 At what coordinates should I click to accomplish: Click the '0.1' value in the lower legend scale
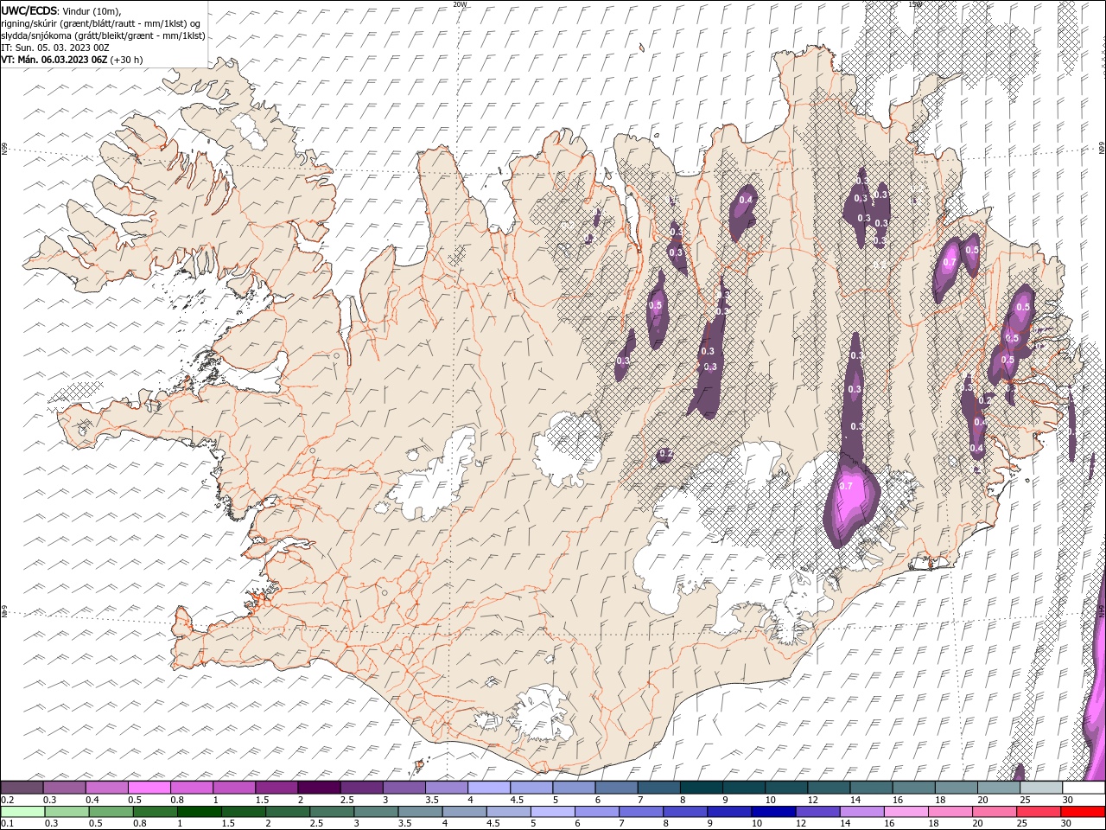pyautogui.click(x=8, y=823)
